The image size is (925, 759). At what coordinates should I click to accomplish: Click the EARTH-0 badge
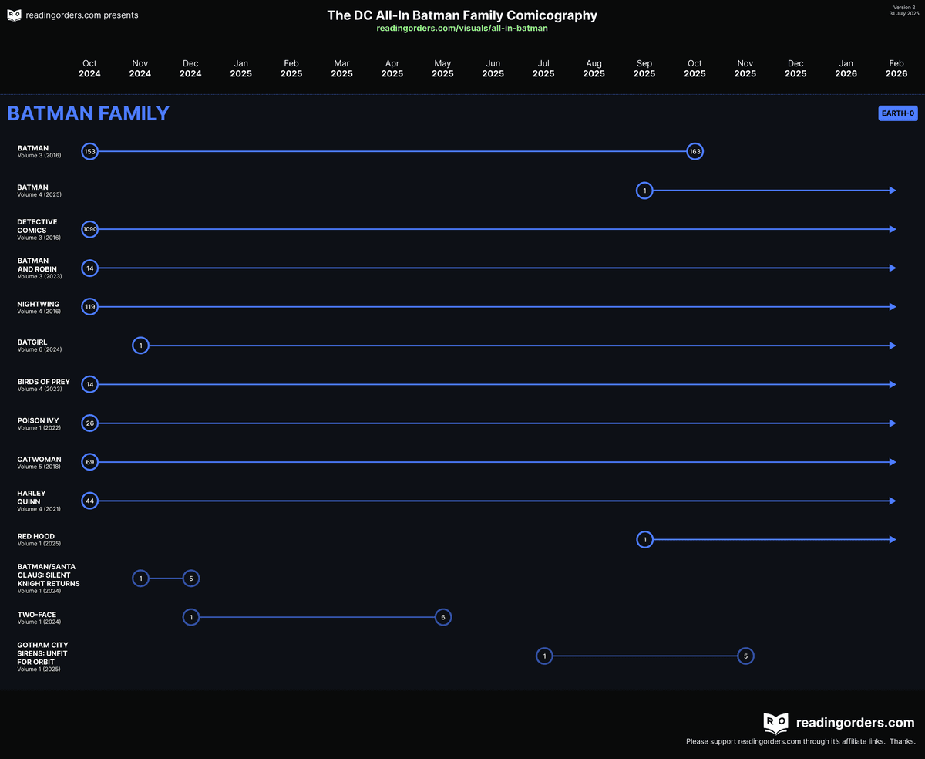click(x=898, y=113)
